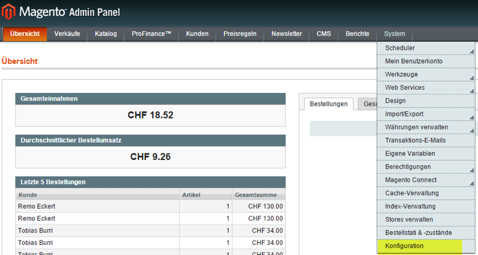Click the Magento logo icon

pyautogui.click(x=11, y=12)
